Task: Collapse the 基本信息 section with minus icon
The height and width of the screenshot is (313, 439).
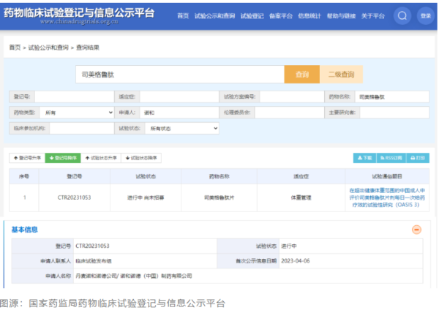Action: [x=416, y=230]
